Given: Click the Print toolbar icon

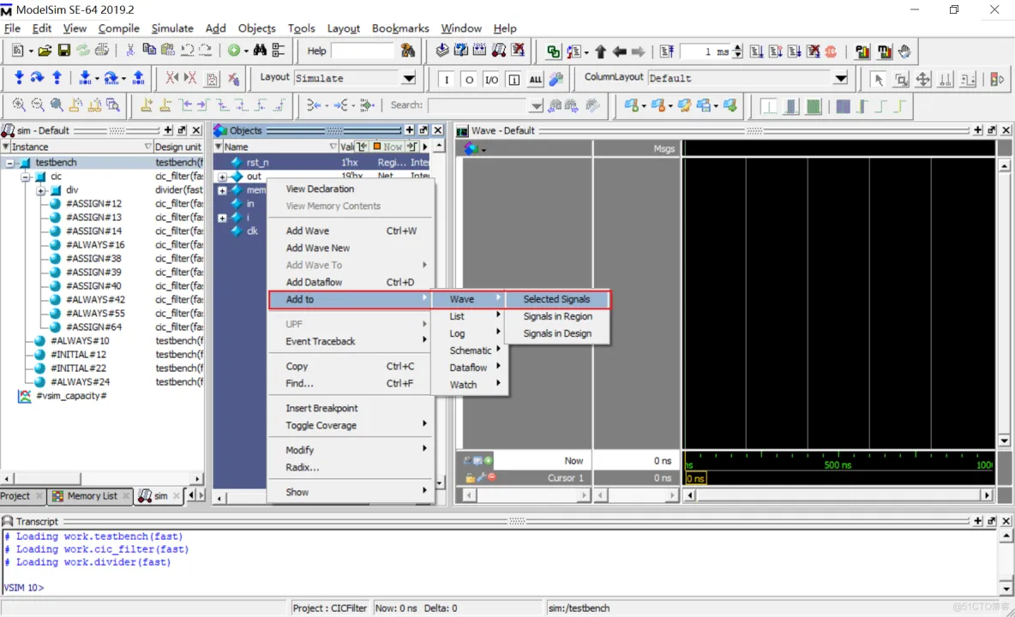Looking at the screenshot, I should (x=102, y=51).
